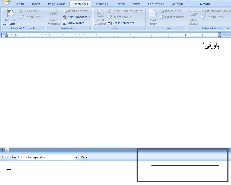Screen dimensions: 231x185
Task: Open the Cross-reference dialog
Action: point(110,23)
